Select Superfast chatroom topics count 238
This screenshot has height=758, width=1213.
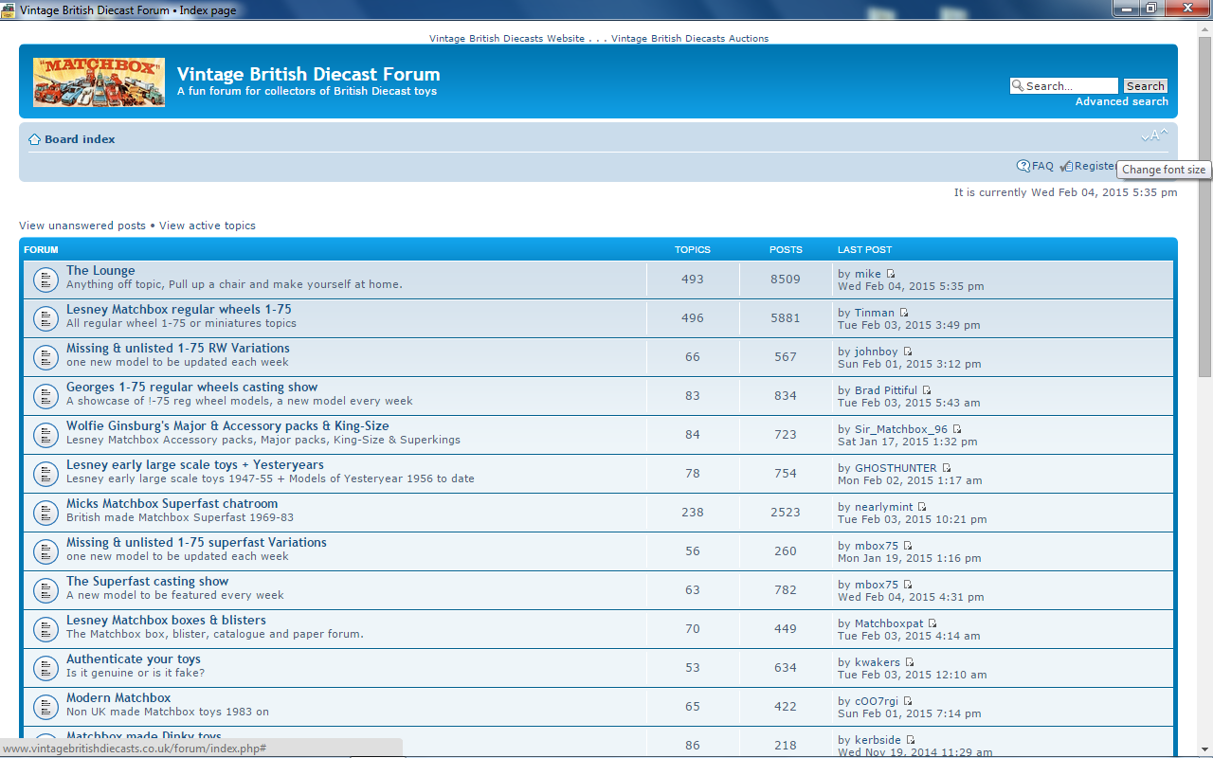coord(693,513)
